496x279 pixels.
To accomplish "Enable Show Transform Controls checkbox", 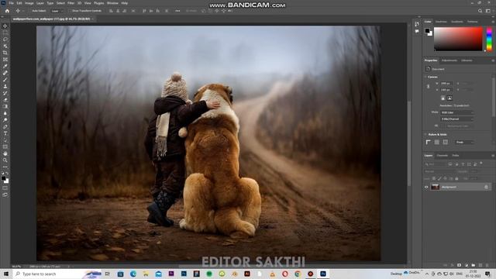I will point(71,11).
